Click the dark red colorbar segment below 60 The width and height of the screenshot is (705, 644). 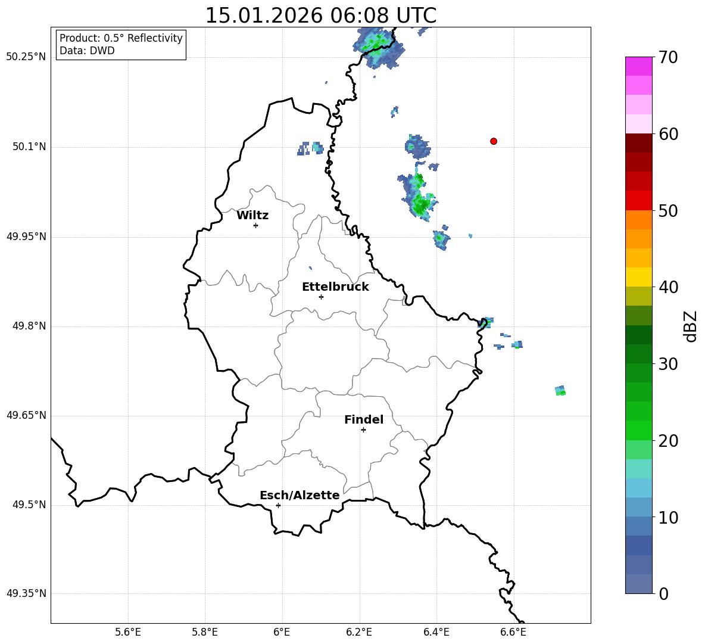(639, 143)
